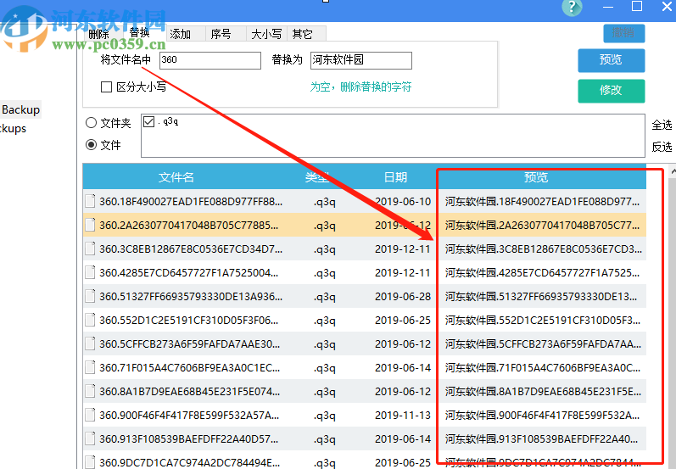Sort by the 日期 column header
This screenshot has height=469, width=676.
pos(395,177)
